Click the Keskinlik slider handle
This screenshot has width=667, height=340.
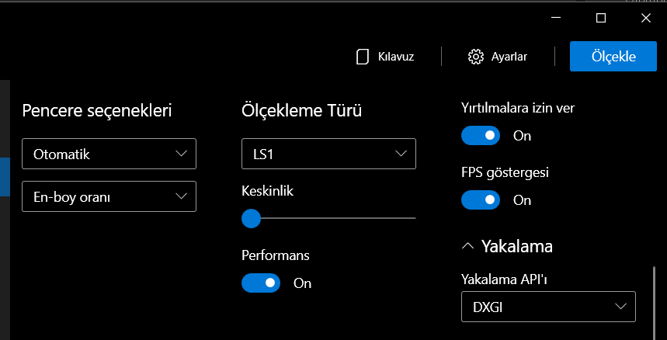click(x=251, y=218)
